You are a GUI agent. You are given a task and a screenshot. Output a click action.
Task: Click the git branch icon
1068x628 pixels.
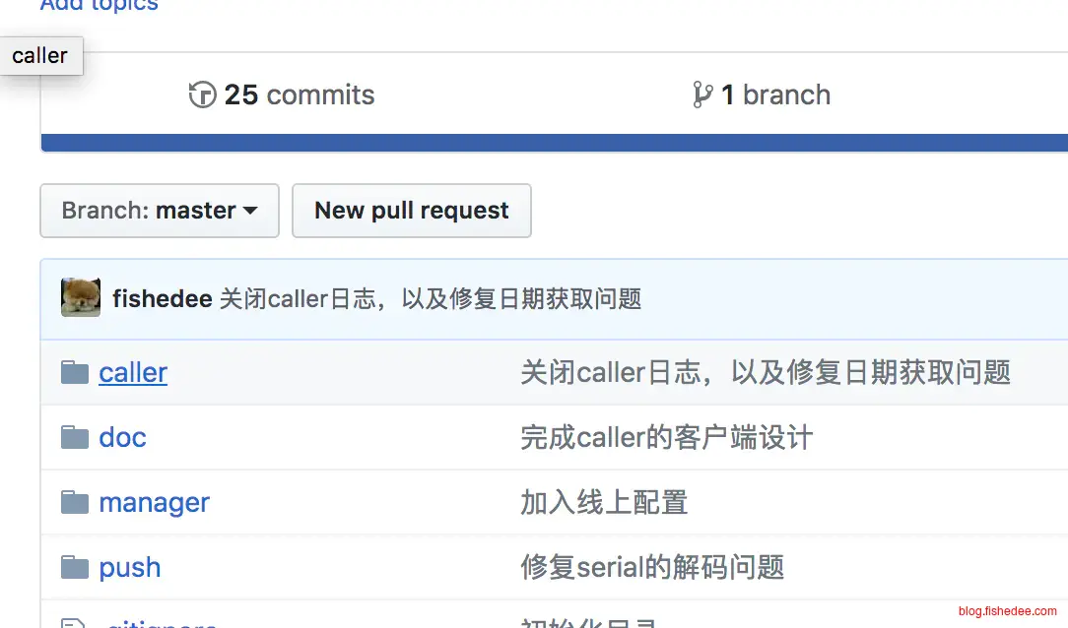pos(702,95)
